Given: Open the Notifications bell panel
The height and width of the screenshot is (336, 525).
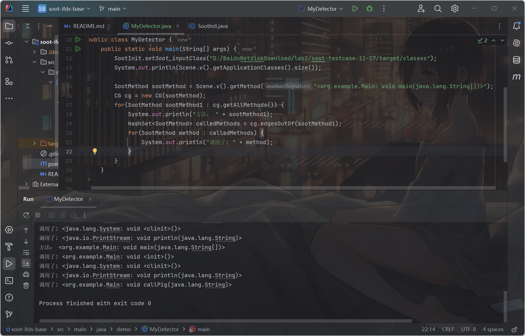Looking at the screenshot, I should click(x=516, y=26).
